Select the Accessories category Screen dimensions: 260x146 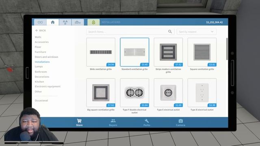coord(41,42)
